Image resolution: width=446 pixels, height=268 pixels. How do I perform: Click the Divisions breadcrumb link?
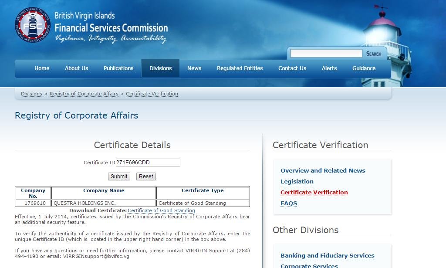31,94
